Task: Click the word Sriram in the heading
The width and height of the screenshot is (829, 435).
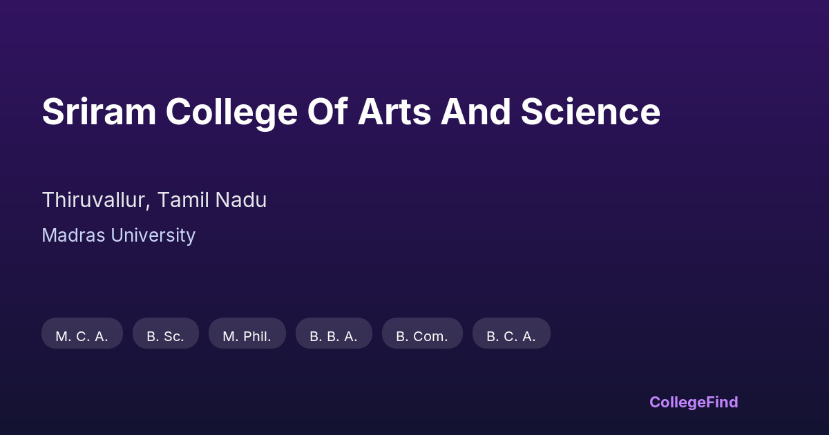Action: click(x=99, y=112)
